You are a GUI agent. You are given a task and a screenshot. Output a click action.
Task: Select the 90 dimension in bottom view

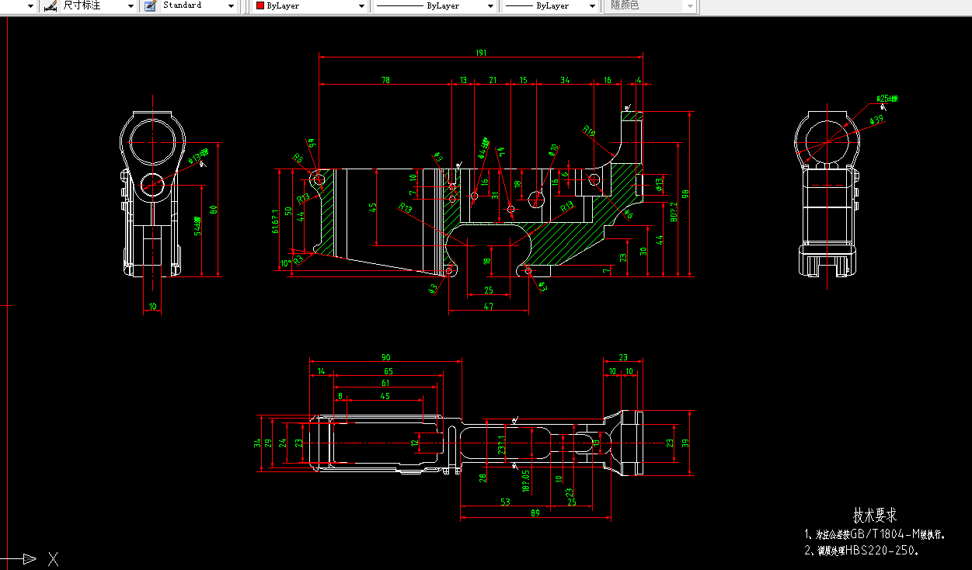pyautogui.click(x=385, y=357)
